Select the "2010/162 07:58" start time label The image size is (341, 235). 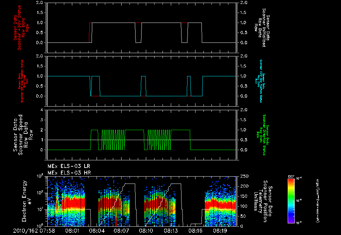point(34,231)
